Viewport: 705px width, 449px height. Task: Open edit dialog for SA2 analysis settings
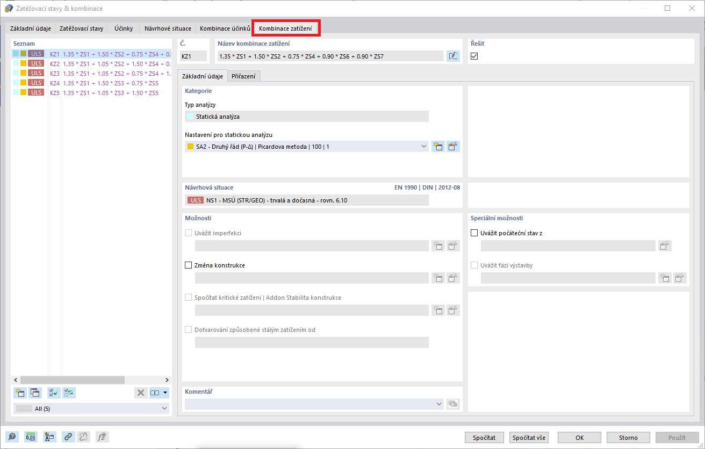[x=453, y=146]
